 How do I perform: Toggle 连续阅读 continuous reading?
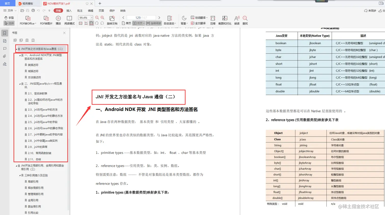coord(154,23)
